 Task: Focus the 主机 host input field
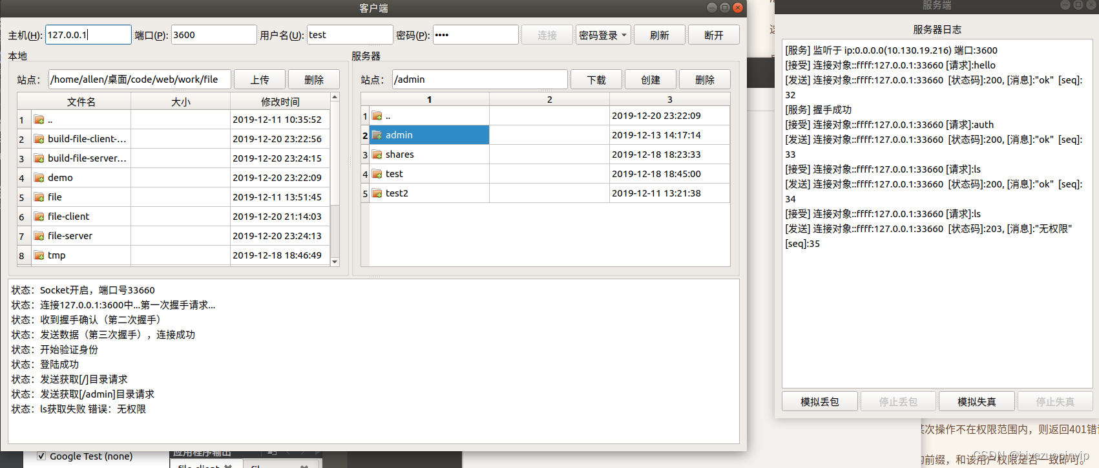coord(89,35)
